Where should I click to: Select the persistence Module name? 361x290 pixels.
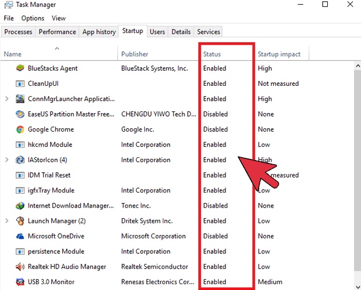click(56, 252)
